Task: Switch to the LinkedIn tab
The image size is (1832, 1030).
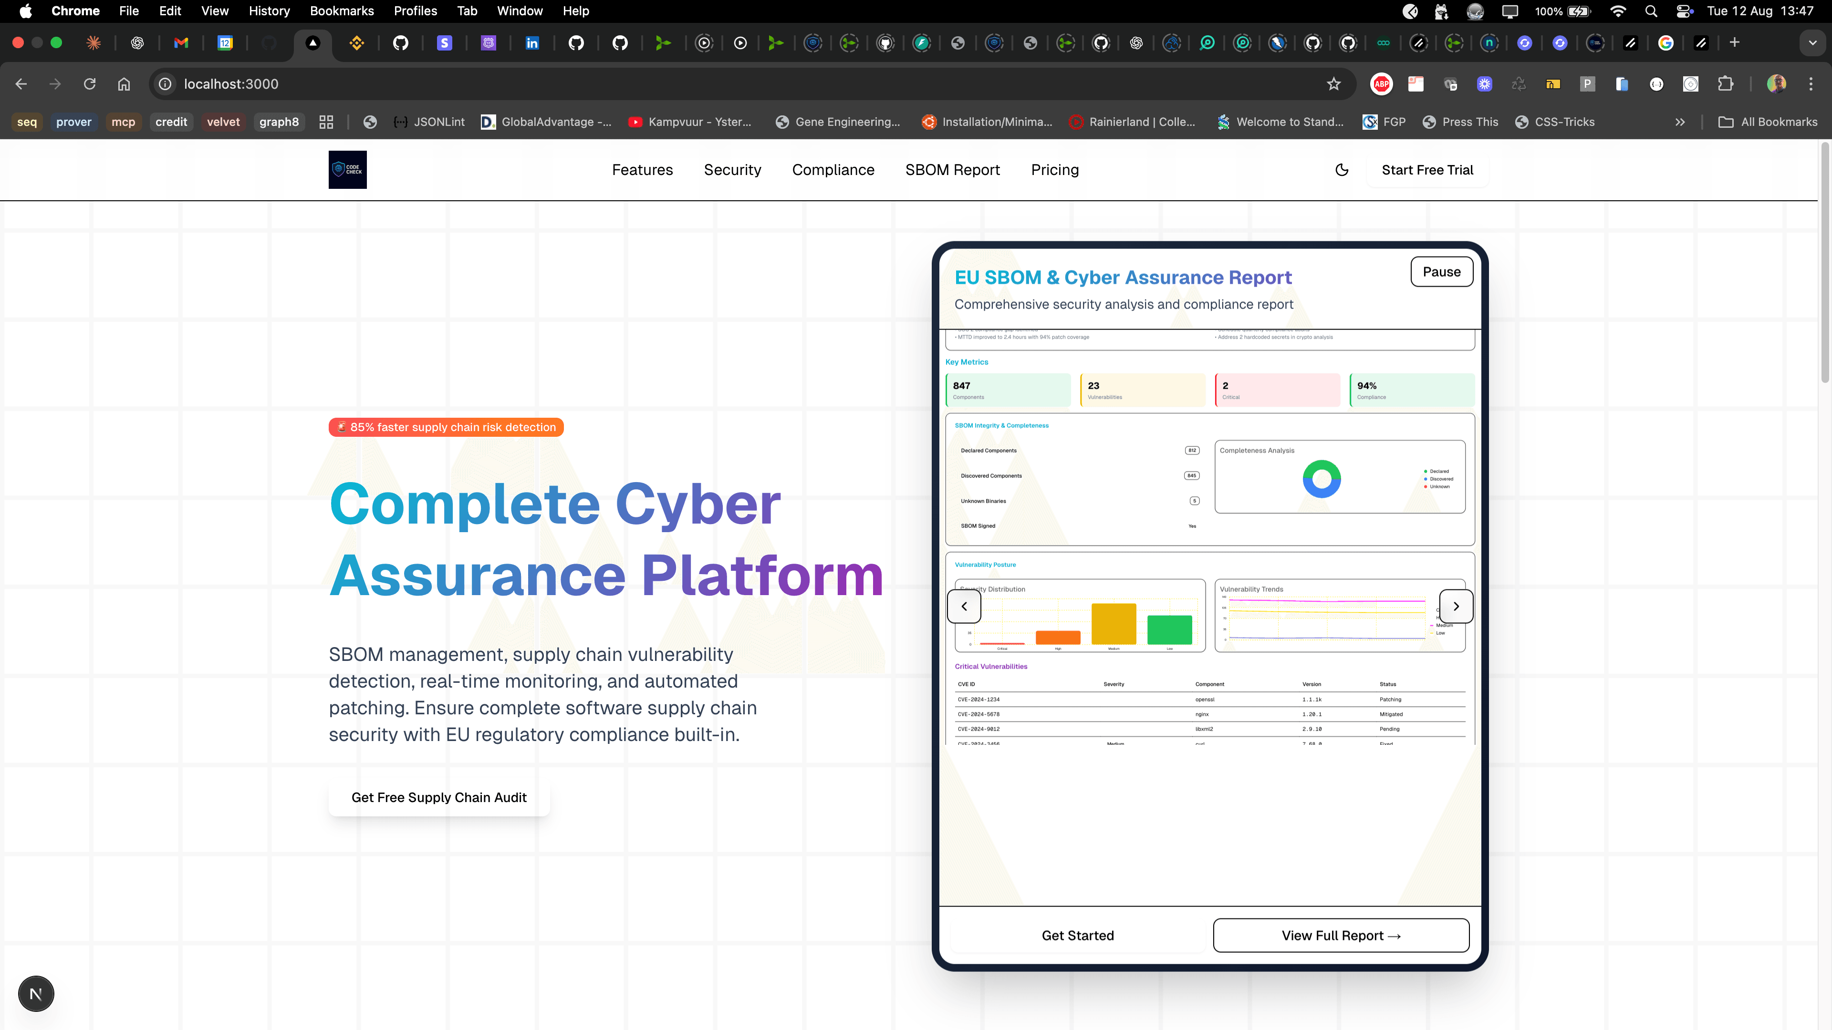Action: click(532, 42)
